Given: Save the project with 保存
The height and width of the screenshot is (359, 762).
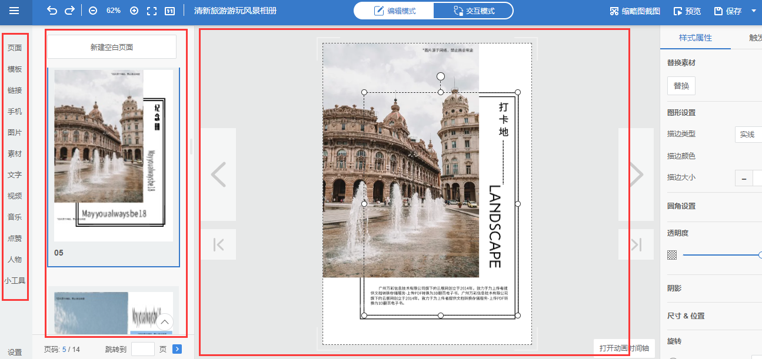Looking at the screenshot, I should [728, 11].
